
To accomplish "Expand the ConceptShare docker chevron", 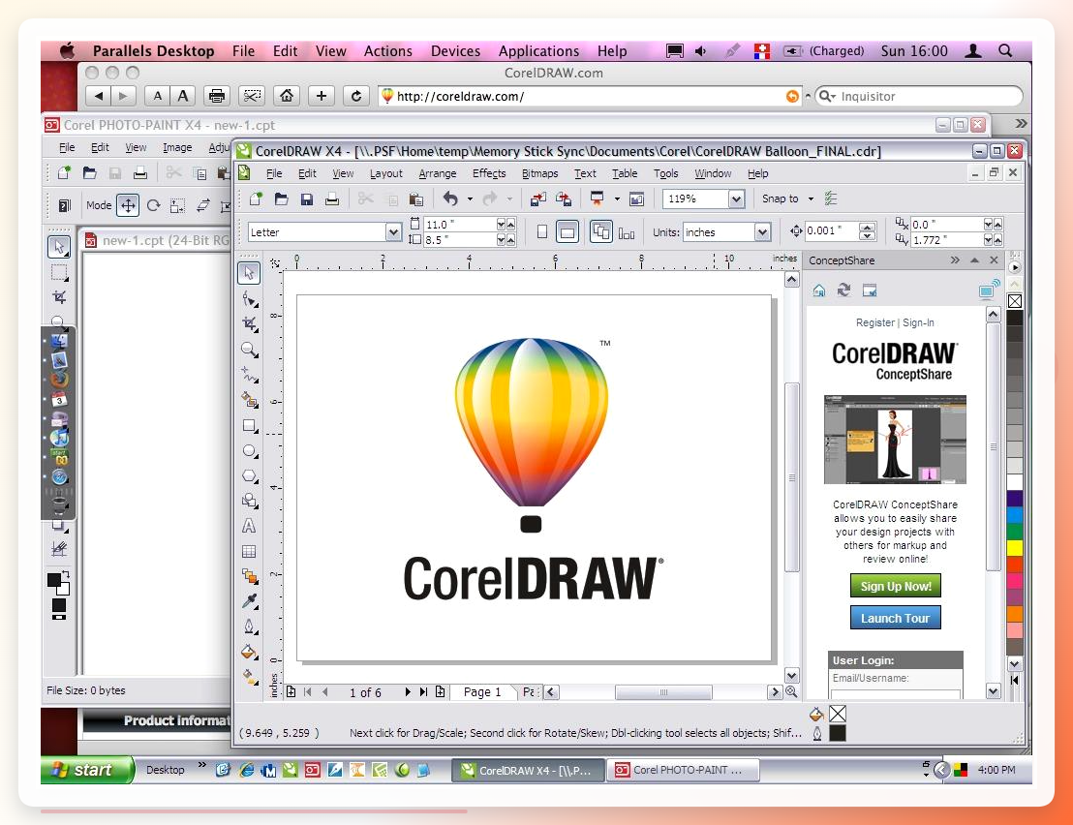I will [x=955, y=260].
